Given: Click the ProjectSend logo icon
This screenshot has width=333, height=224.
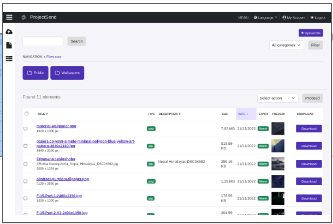Looking at the screenshot, I should (x=24, y=17).
